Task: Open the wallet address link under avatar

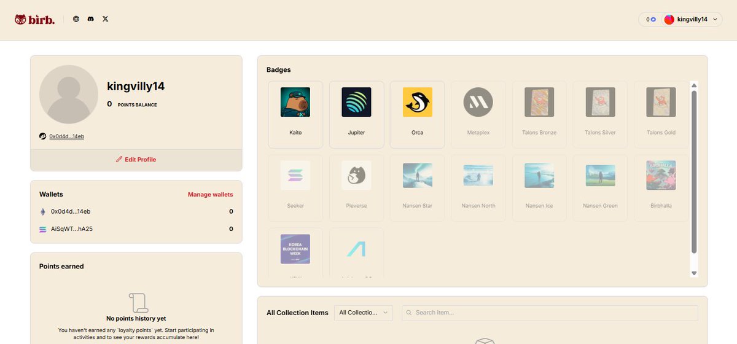Action: pyautogui.click(x=67, y=136)
